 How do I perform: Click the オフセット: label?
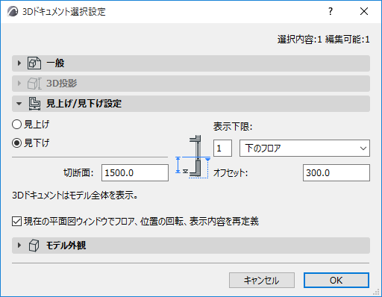click(231, 173)
